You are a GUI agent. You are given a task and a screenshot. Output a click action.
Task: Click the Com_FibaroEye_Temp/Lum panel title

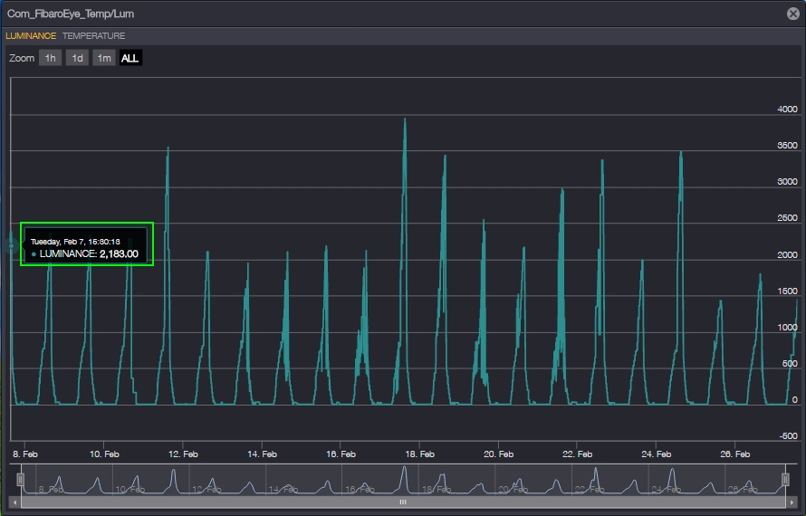click(x=71, y=14)
